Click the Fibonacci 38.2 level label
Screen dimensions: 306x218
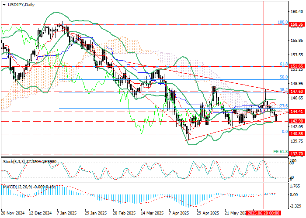[284, 89]
